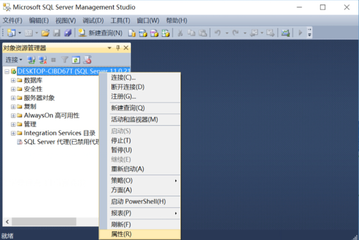Click the Activity Monitor toolbar icon

(x=285, y=33)
